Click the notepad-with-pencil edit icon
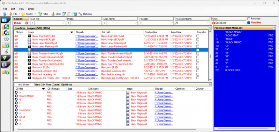The width and height of the screenshot is (279, 132). pyautogui.click(x=64, y=14)
